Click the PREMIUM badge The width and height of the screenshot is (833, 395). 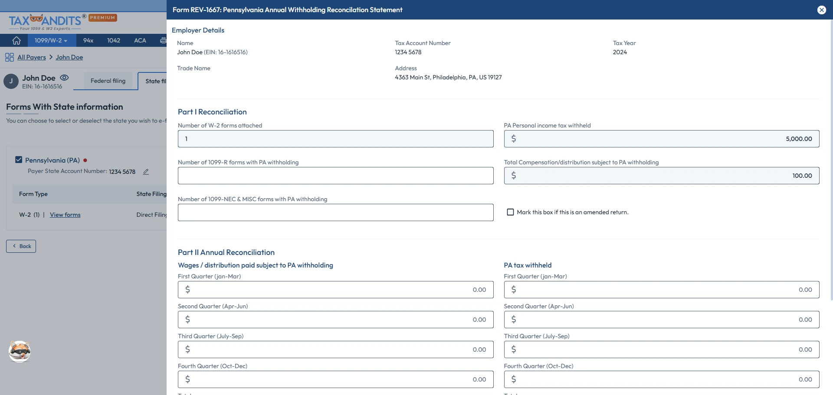point(103,18)
